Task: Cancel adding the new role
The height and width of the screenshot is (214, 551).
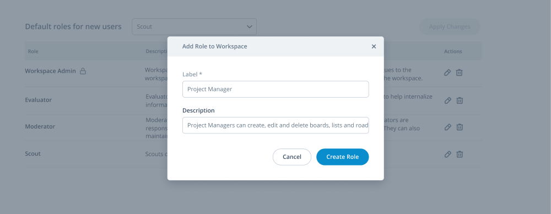Action: pyautogui.click(x=292, y=157)
